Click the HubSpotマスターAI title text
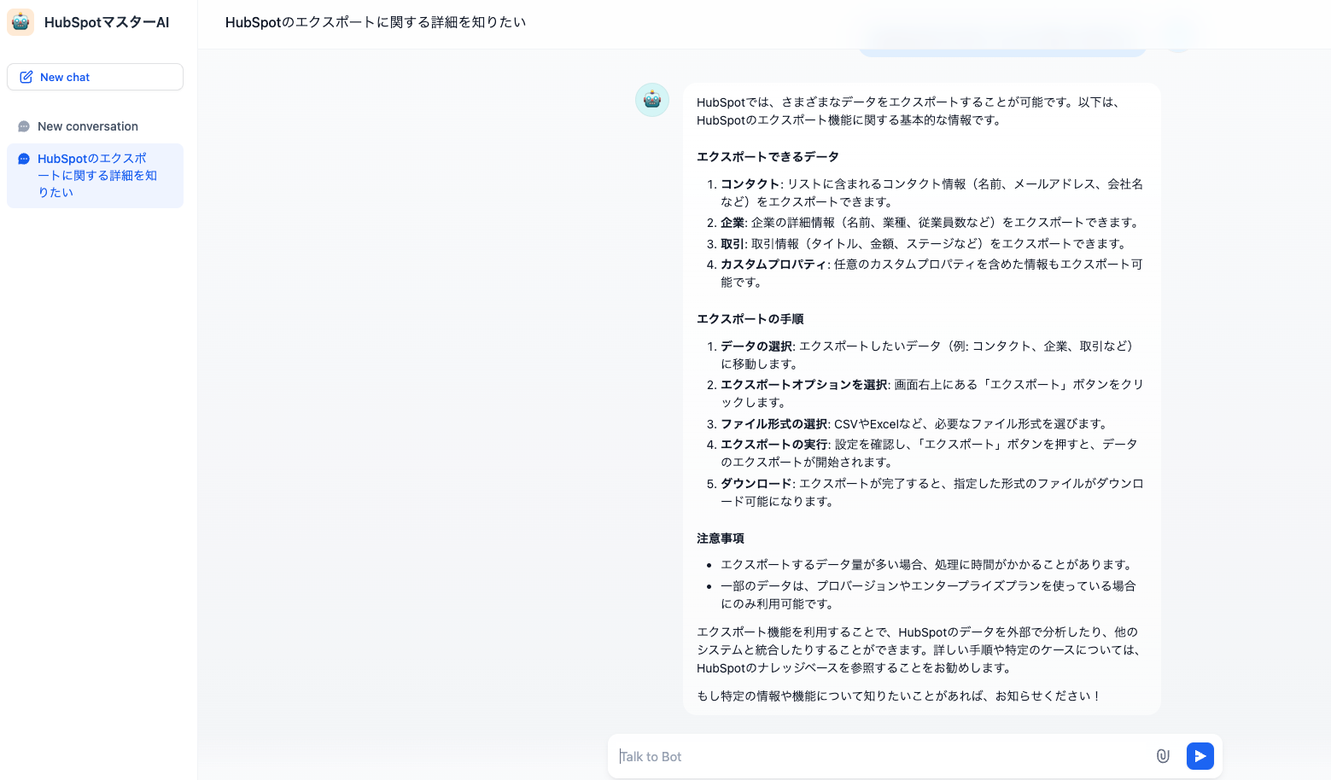The image size is (1331, 780). 107,22
